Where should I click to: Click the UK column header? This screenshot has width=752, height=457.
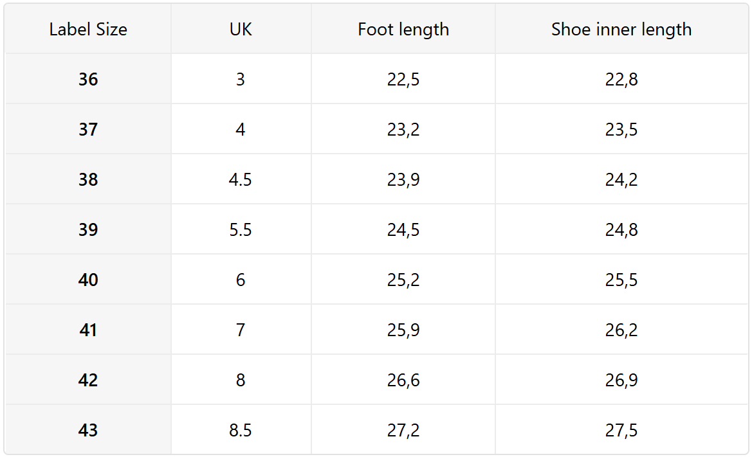241,30
